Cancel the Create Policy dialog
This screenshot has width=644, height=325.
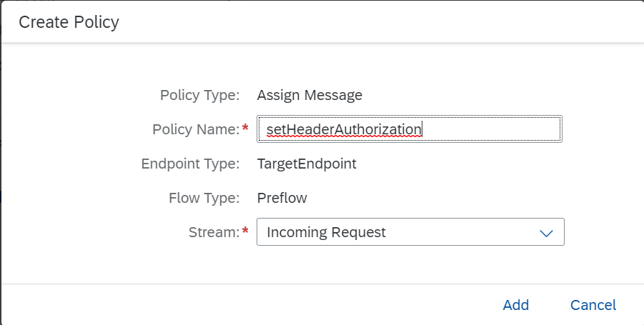coord(593,305)
